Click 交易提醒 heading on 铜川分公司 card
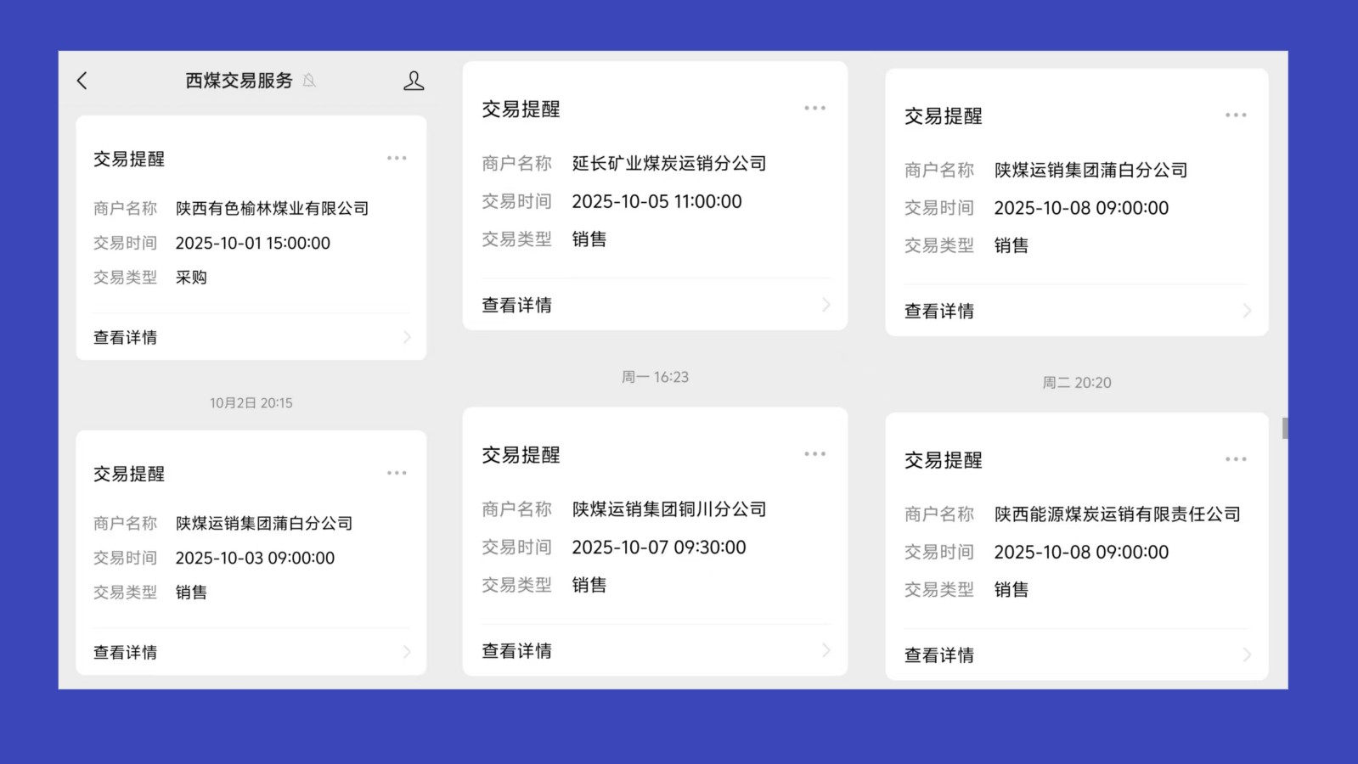The height and width of the screenshot is (764, 1358). [521, 455]
